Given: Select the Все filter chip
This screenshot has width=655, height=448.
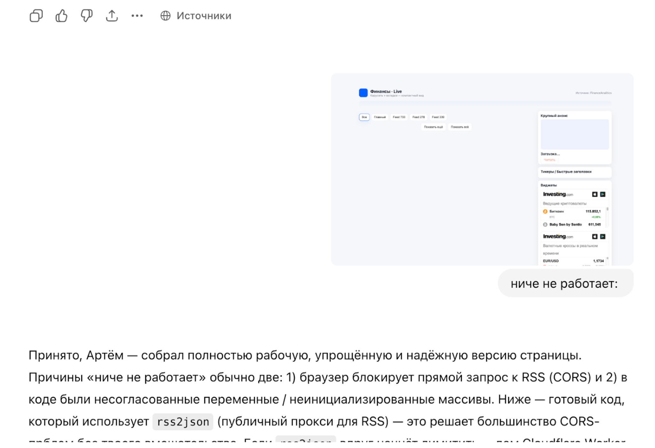Looking at the screenshot, I should pyautogui.click(x=364, y=117).
